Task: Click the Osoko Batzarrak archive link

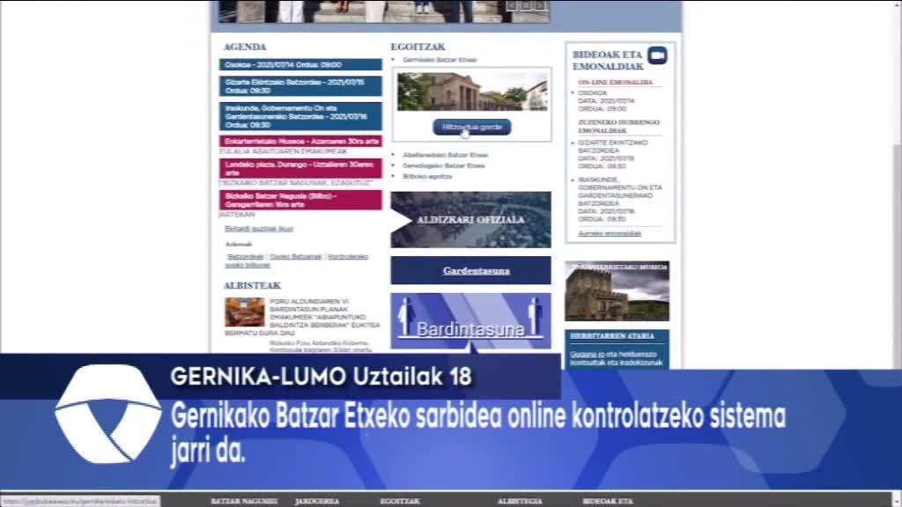Action: click(296, 256)
